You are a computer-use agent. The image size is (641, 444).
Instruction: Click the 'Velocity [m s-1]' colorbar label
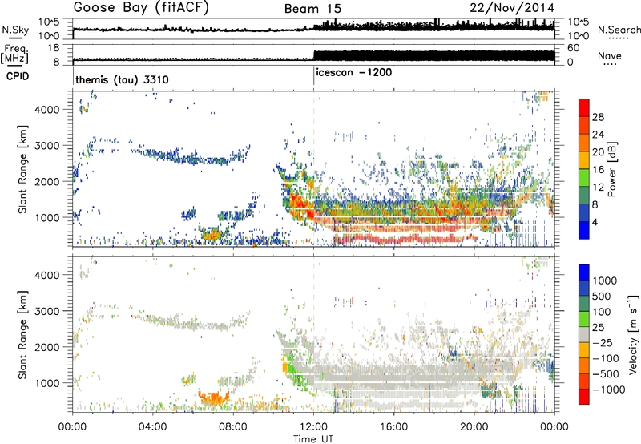click(x=633, y=334)
